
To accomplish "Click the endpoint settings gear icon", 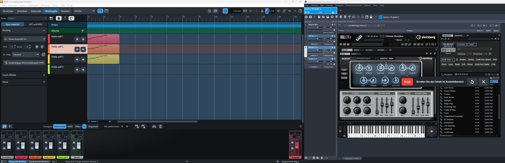I will click(x=37, y=47).
